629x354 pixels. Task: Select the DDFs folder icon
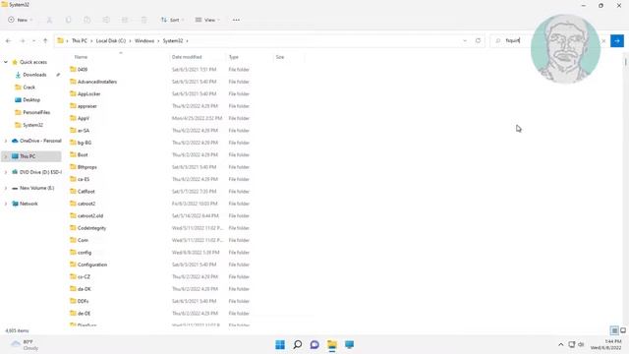point(73,301)
